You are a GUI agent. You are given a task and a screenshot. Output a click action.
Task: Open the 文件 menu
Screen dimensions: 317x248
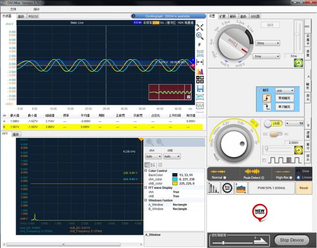coord(13,9)
